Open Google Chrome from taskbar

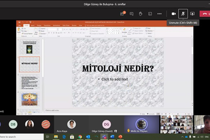(80, 137)
